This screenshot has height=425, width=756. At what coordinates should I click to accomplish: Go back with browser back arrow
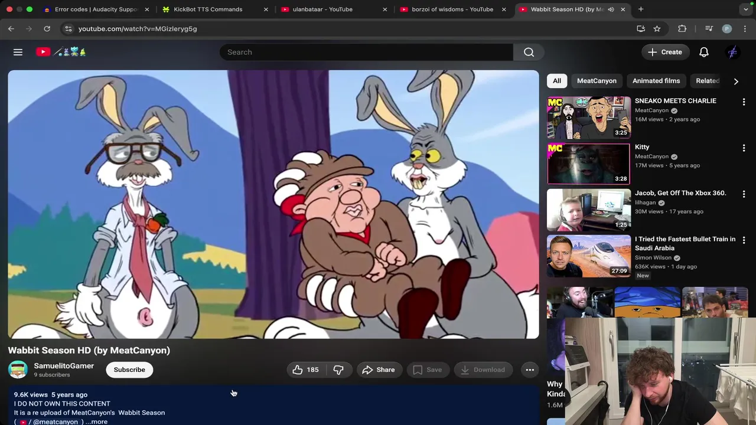[11, 28]
